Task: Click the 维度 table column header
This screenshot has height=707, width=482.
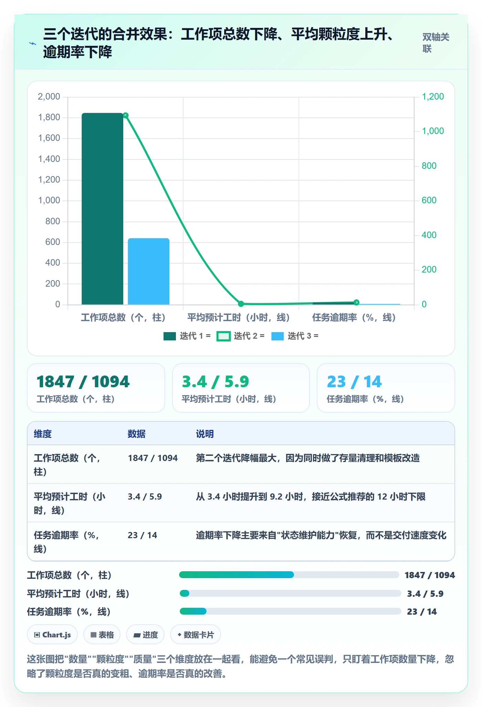Action: coord(43,434)
